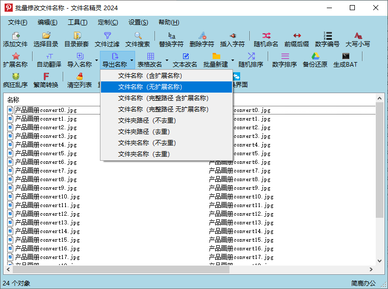Click the vertical scrollbar down arrow
The width and height of the screenshot is (388, 289).
(379, 261)
